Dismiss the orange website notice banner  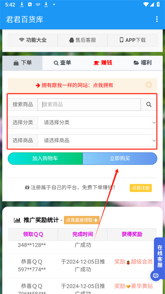click(149, 85)
